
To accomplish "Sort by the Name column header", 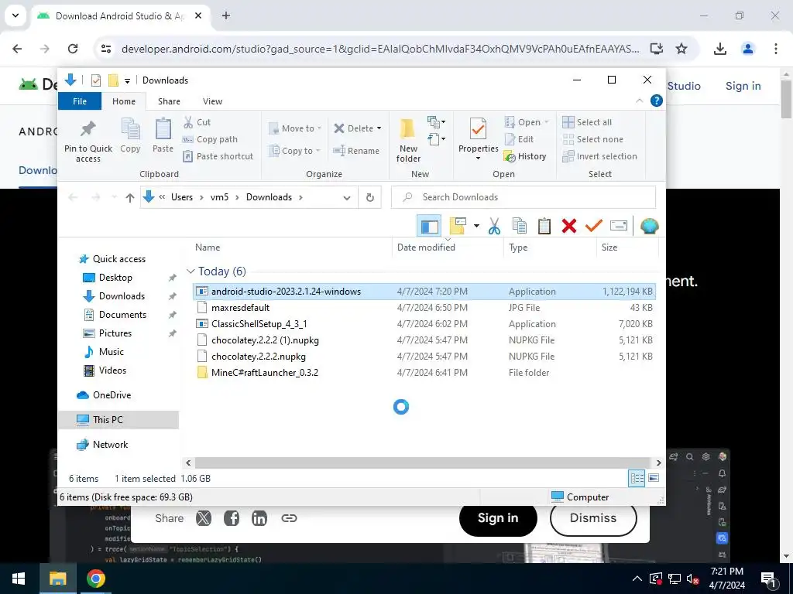I will pyautogui.click(x=291, y=247).
